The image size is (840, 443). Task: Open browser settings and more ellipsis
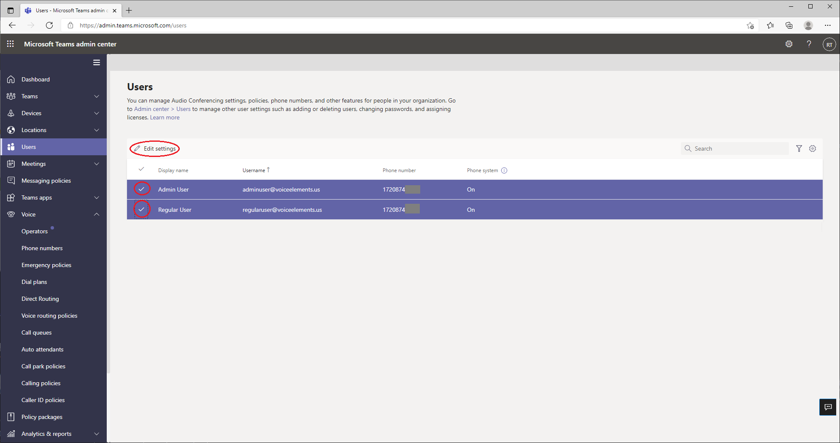828,25
